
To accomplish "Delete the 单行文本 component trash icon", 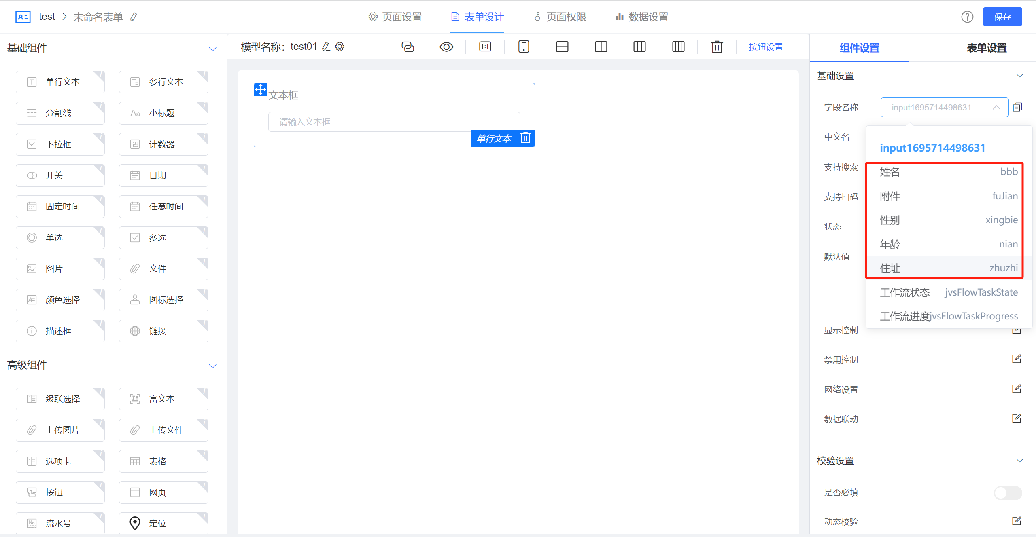I will (525, 138).
